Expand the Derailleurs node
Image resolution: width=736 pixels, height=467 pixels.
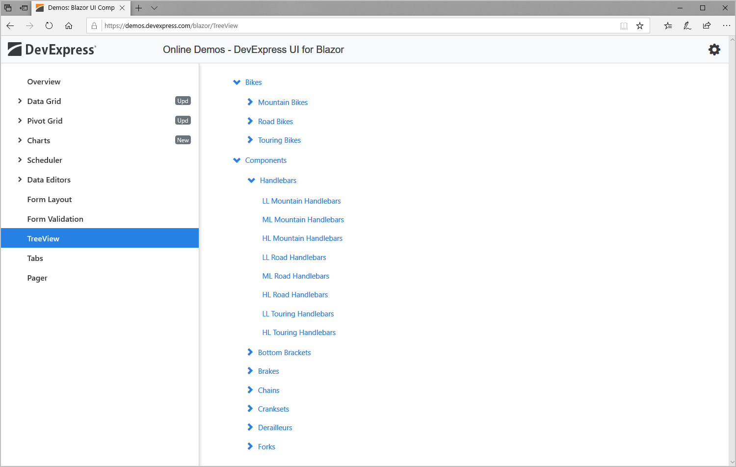[x=250, y=427]
